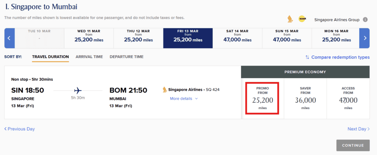Open Compare redemption types link

pos(340,57)
